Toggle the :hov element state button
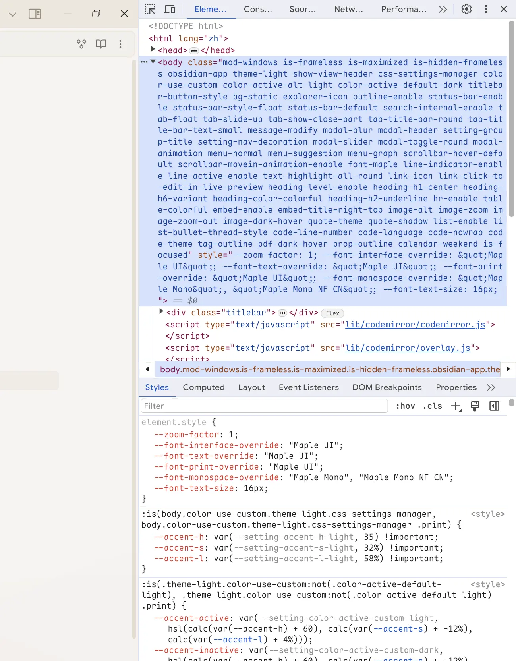The height and width of the screenshot is (661, 516). (x=405, y=406)
